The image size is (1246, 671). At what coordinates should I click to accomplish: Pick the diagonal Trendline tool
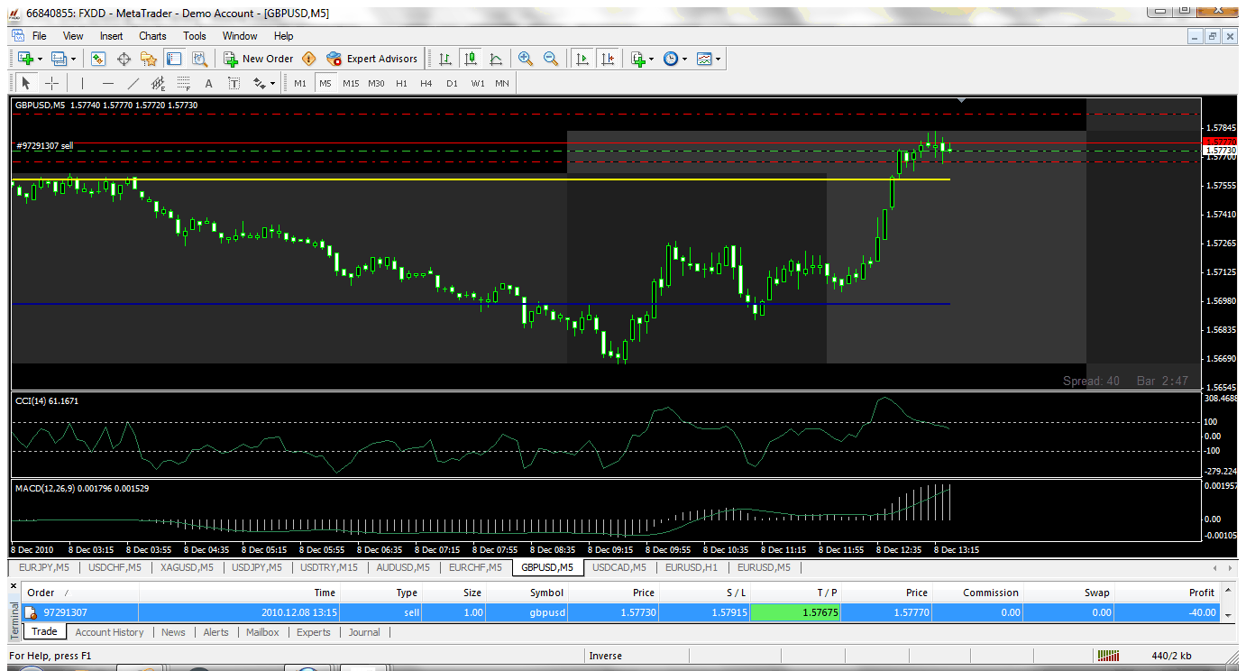click(x=133, y=83)
